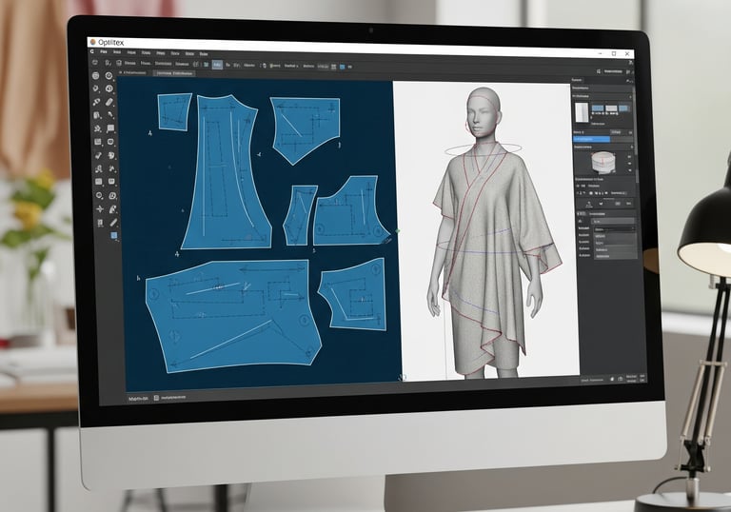Click the highlighted blue button in the top toolbar

point(217,65)
